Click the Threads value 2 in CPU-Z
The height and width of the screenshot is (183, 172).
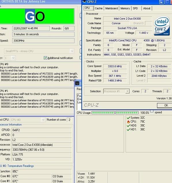click(167, 91)
